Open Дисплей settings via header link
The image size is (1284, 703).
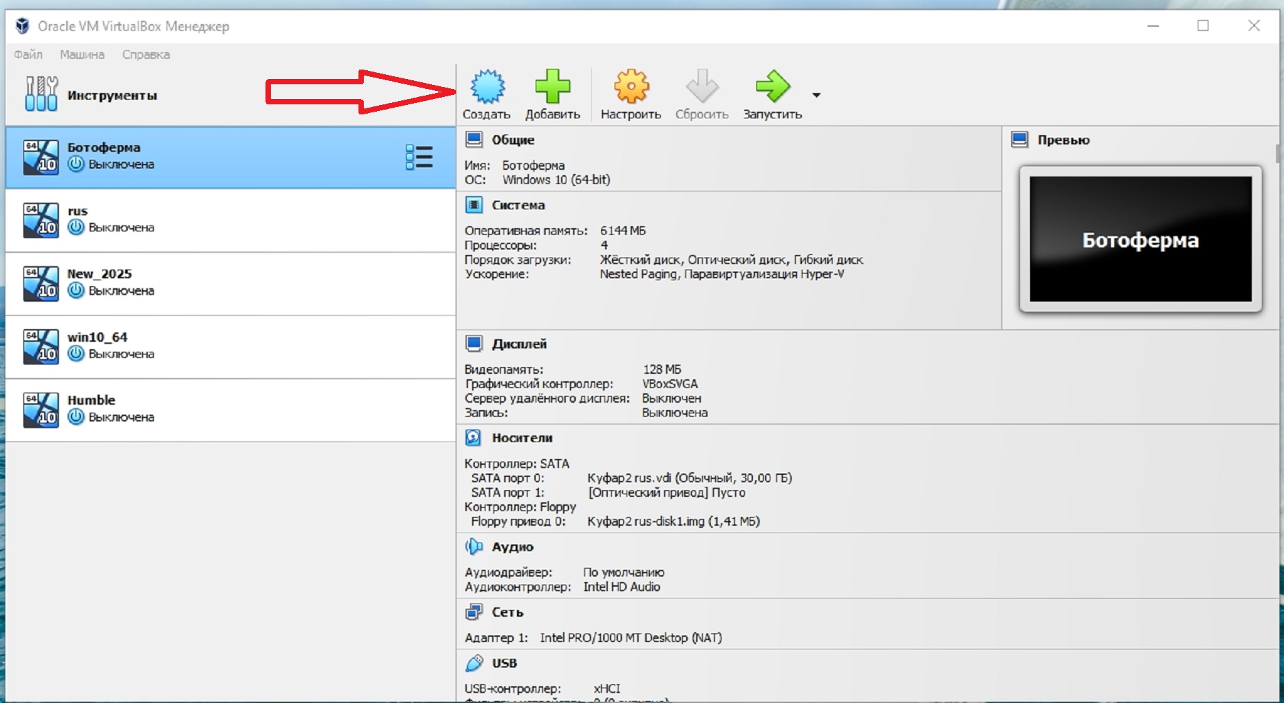520,344
